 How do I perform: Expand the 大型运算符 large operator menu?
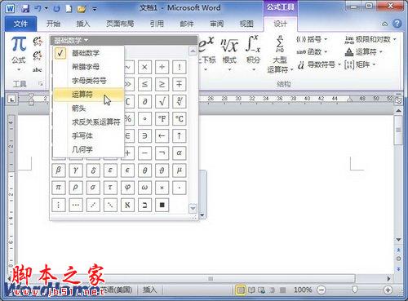pos(280,55)
